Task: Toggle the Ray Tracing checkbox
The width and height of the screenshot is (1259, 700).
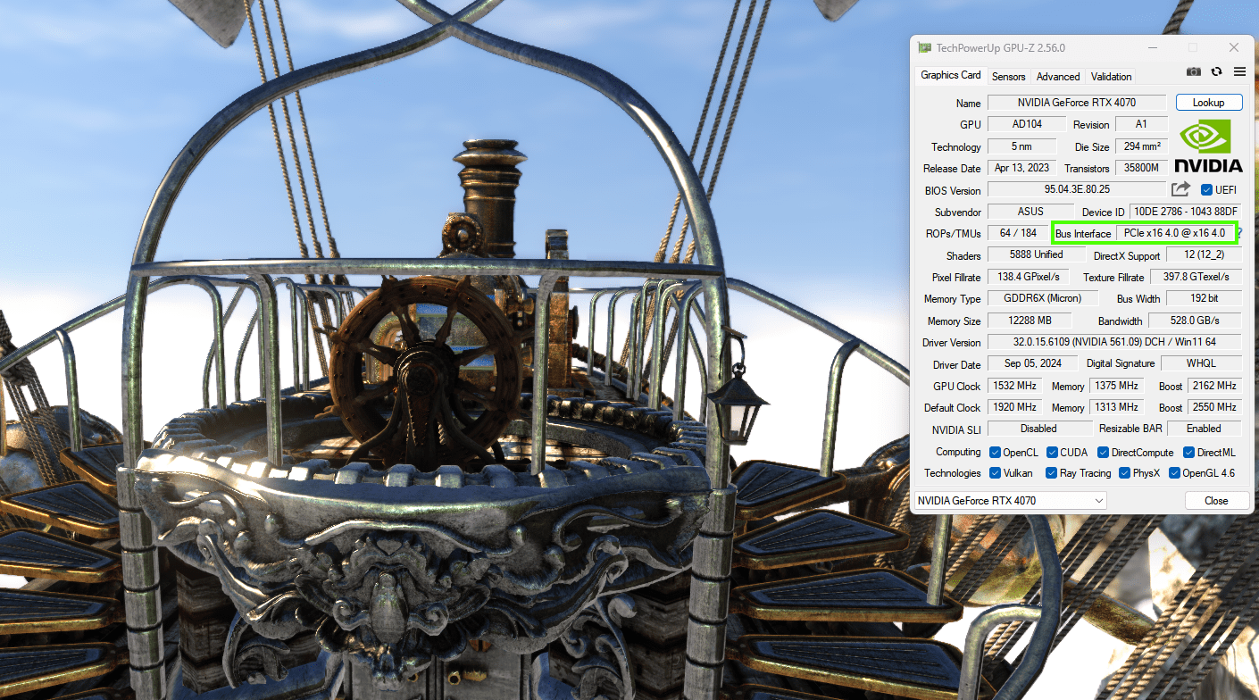Action: [1052, 473]
